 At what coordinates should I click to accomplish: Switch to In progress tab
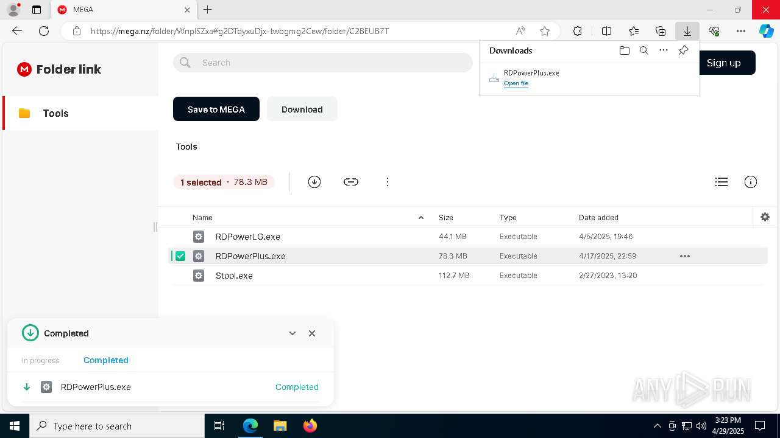(x=41, y=361)
